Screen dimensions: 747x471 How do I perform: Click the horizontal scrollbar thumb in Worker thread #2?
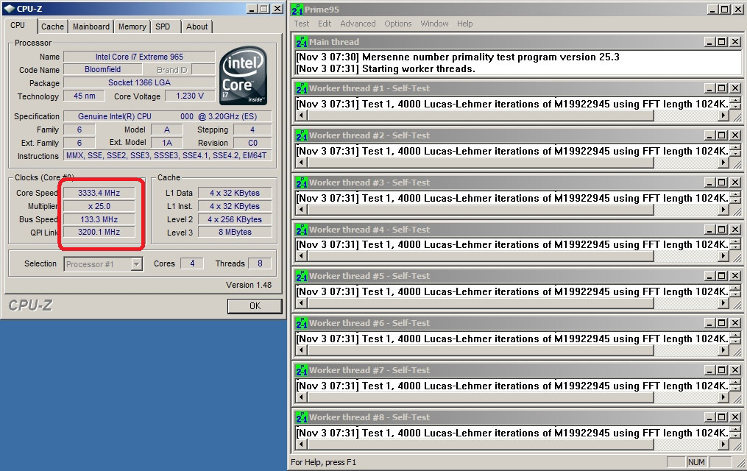pyautogui.click(x=481, y=163)
